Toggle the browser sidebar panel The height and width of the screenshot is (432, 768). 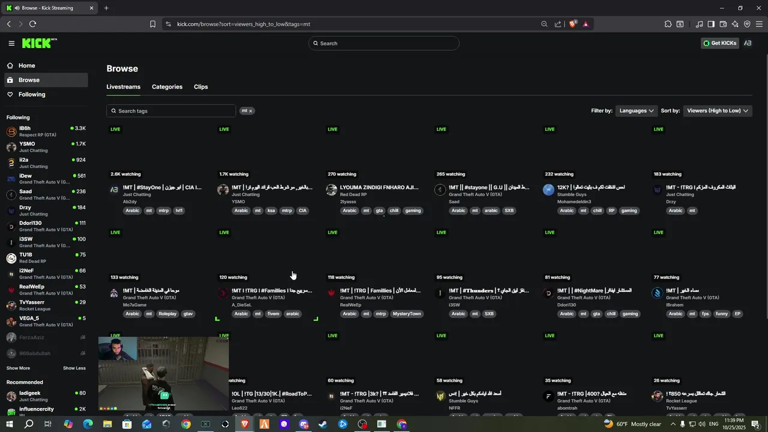(711, 24)
